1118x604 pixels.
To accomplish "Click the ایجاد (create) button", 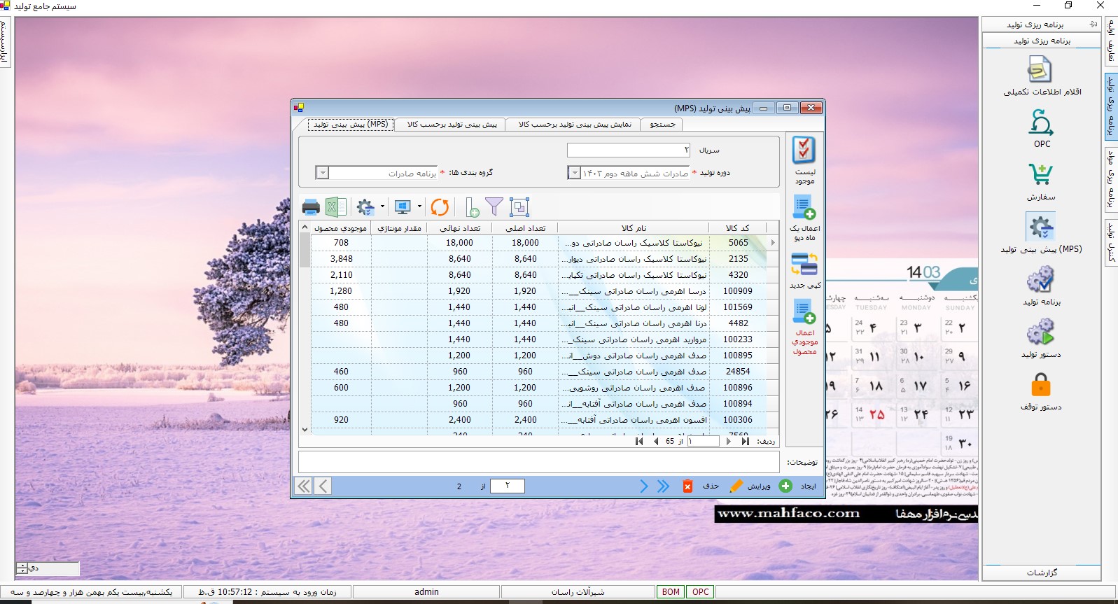I will tap(798, 486).
